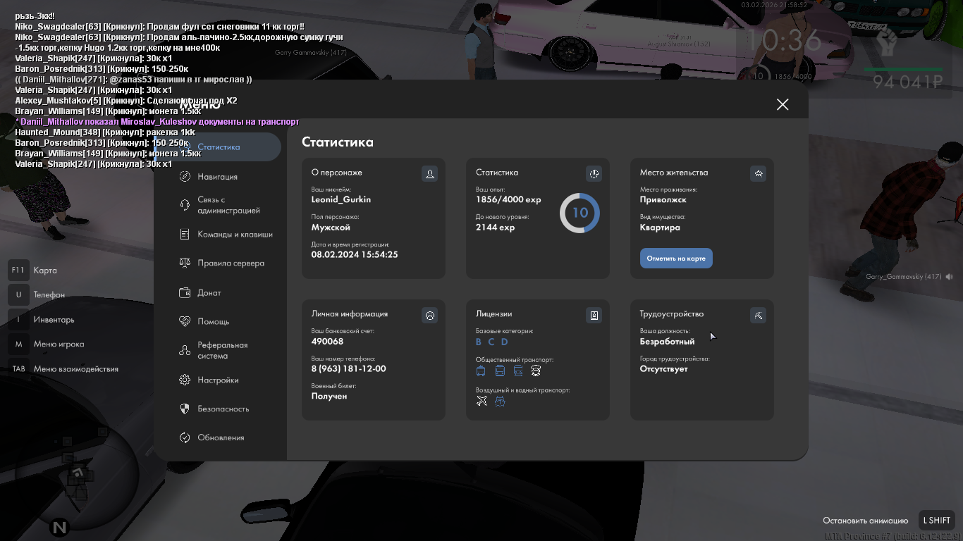Viewport: 963px width, 541px height.
Task: Click the airplane license icon
Action: (x=481, y=401)
